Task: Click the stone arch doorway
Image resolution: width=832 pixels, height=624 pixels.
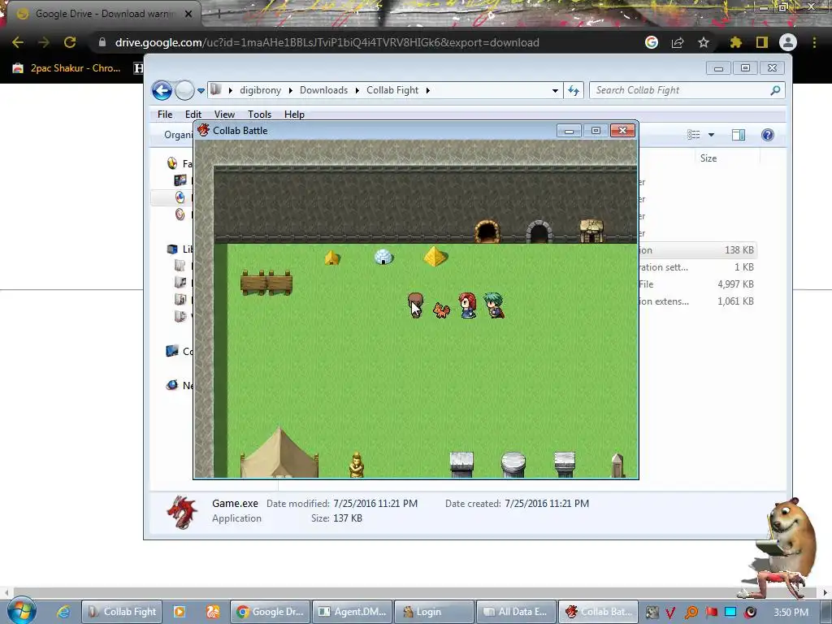Action: 539,232
